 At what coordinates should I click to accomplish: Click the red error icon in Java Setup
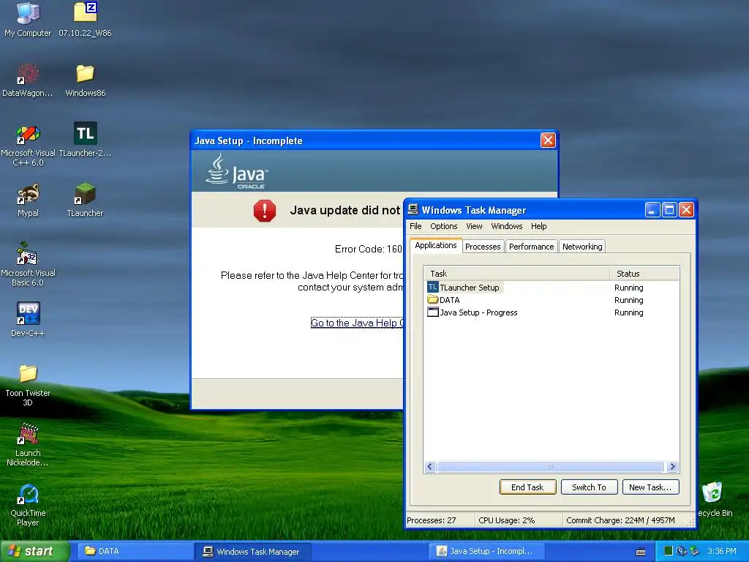[x=265, y=211]
